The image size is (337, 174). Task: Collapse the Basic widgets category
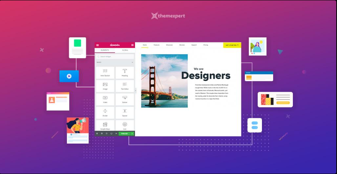[132, 62]
